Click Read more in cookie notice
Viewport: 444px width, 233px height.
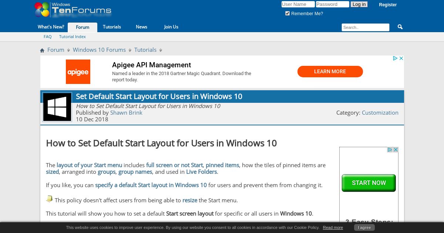pos(333,227)
